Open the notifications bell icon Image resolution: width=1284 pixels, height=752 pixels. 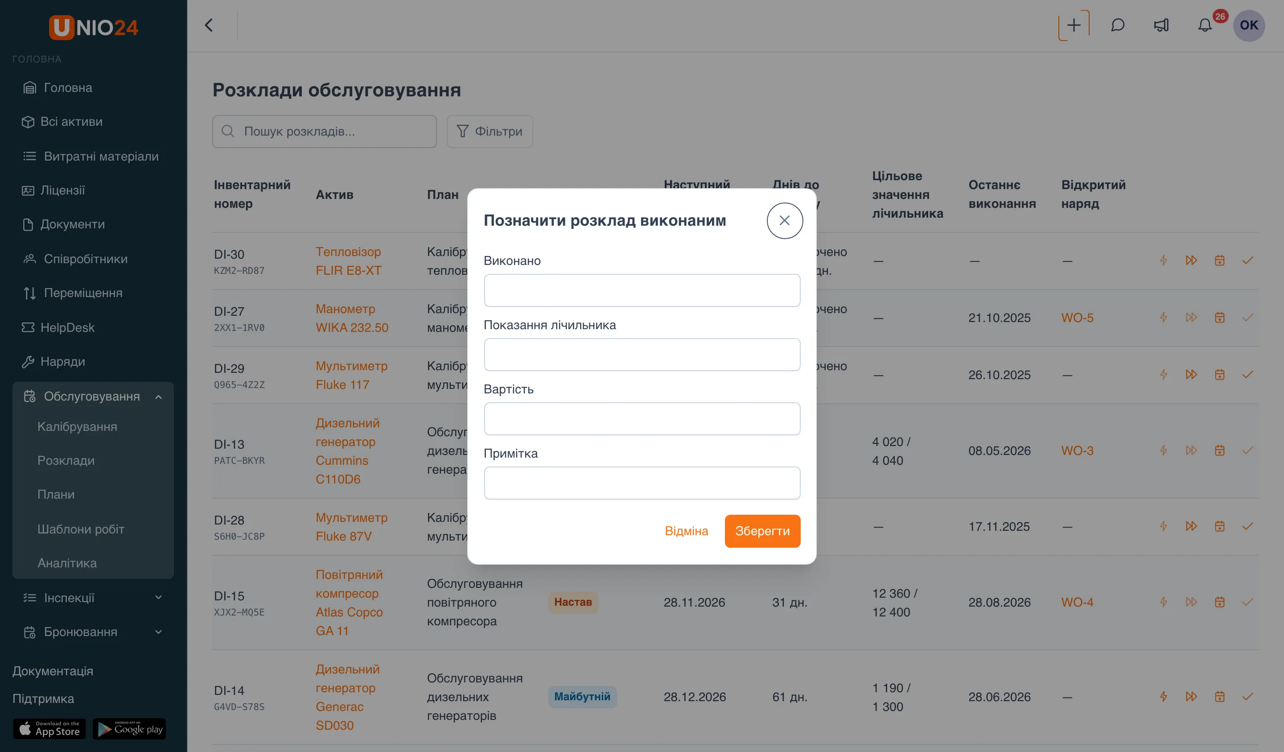pos(1205,25)
